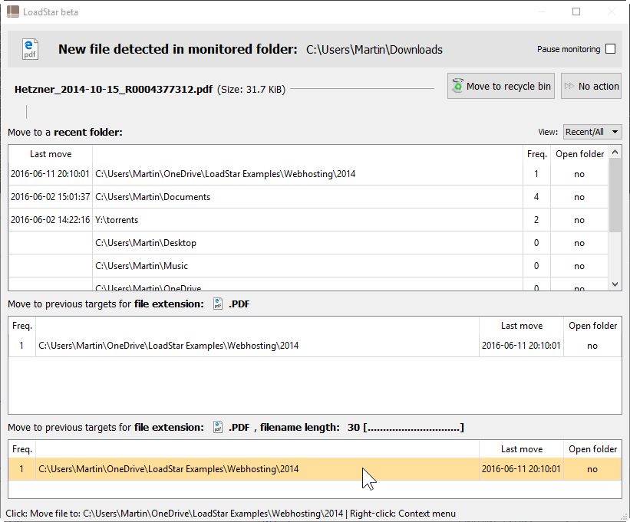Click the scrollbar down arrow of the folder list
The width and height of the screenshot is (630, 522).
pos(615,284)
